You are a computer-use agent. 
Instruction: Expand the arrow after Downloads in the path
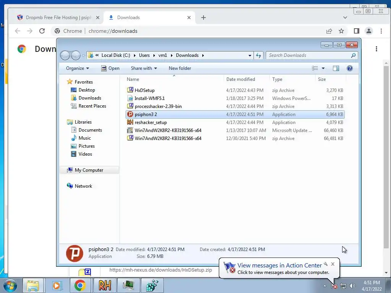pos(203,55)
